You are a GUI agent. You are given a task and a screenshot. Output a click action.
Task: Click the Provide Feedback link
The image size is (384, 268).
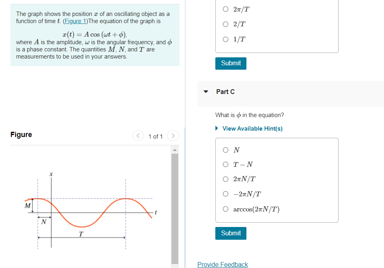(x=223, y=264)
